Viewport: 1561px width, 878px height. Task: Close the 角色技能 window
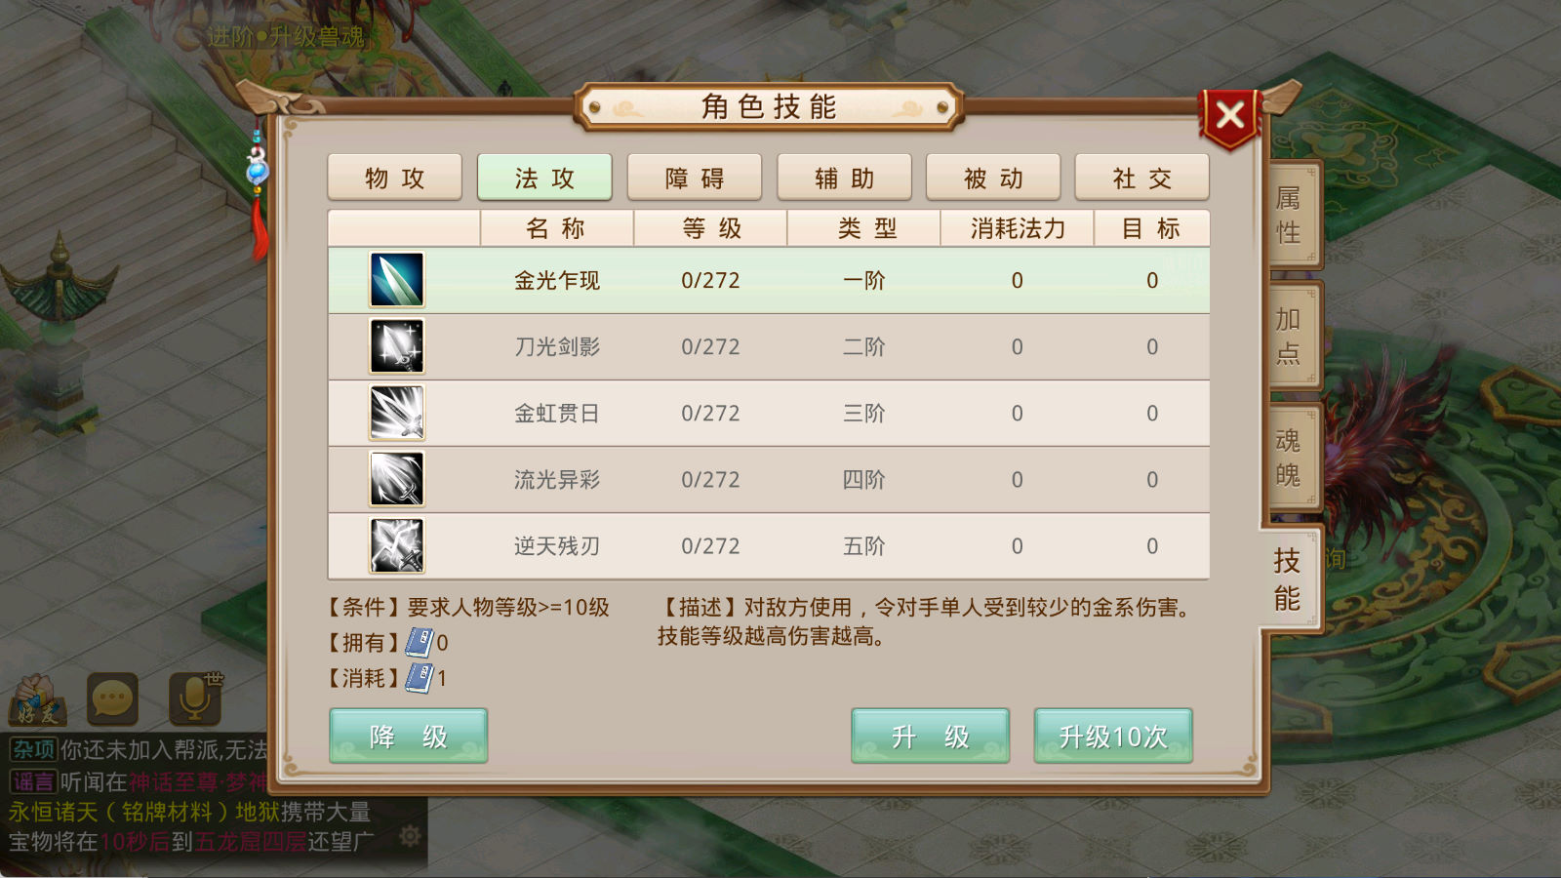(1229, 116)
